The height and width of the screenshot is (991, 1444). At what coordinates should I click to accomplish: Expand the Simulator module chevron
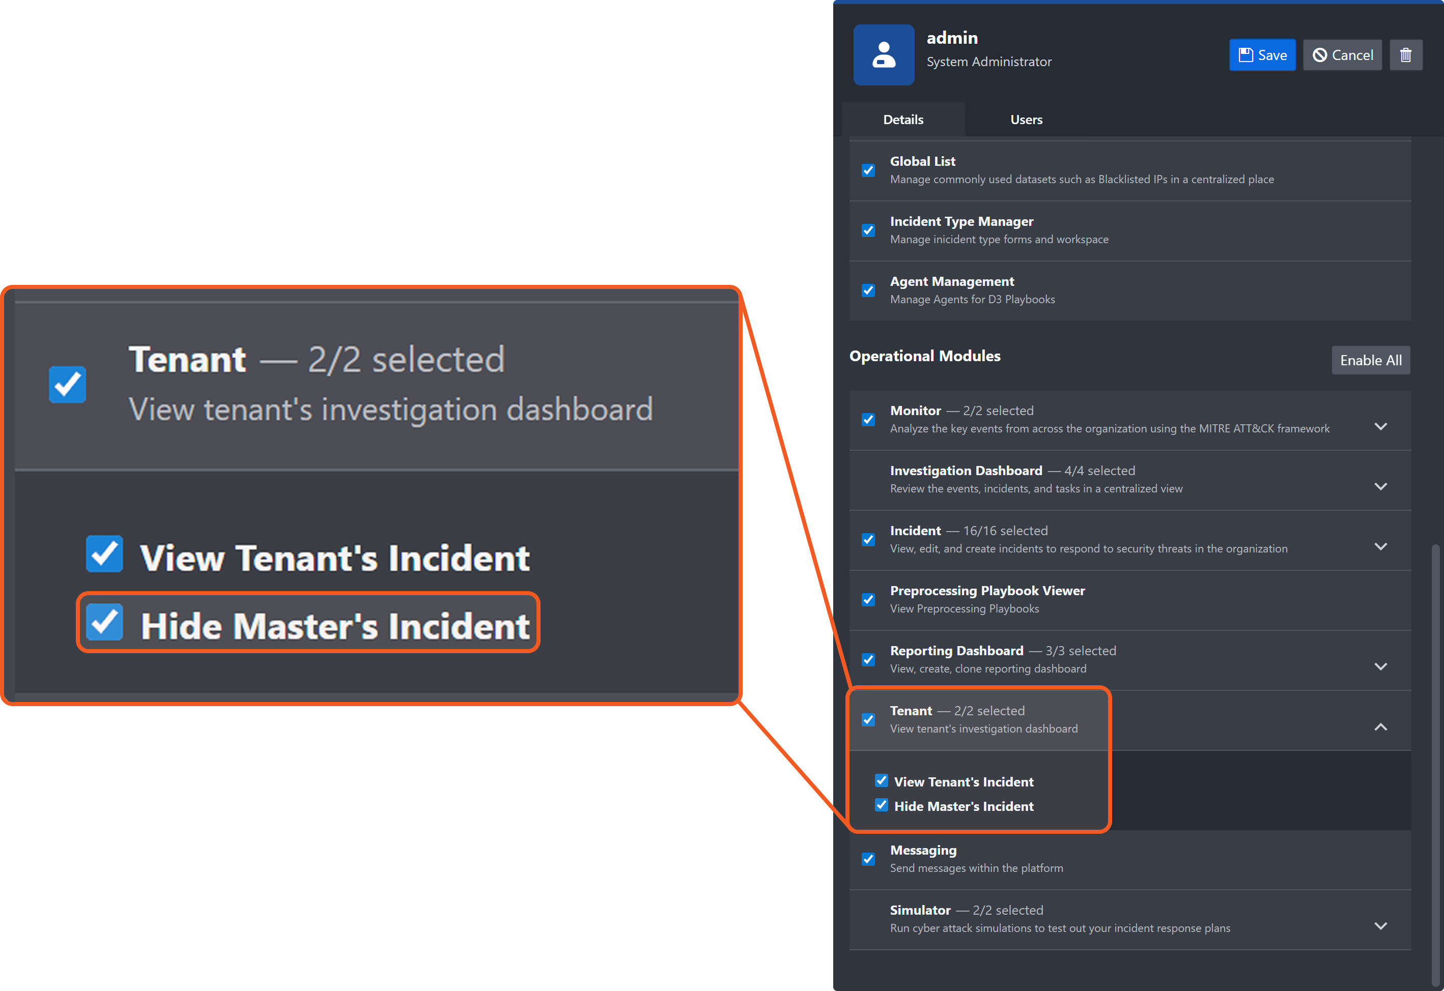(1380, 926)
